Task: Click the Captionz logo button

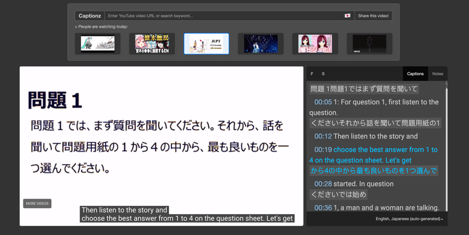Action: coord(89,16)
